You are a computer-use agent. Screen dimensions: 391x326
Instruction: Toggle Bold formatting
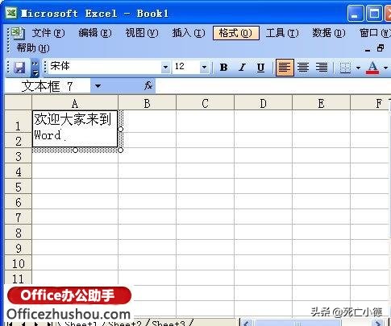pyautogui.click(x=224, y=68)
